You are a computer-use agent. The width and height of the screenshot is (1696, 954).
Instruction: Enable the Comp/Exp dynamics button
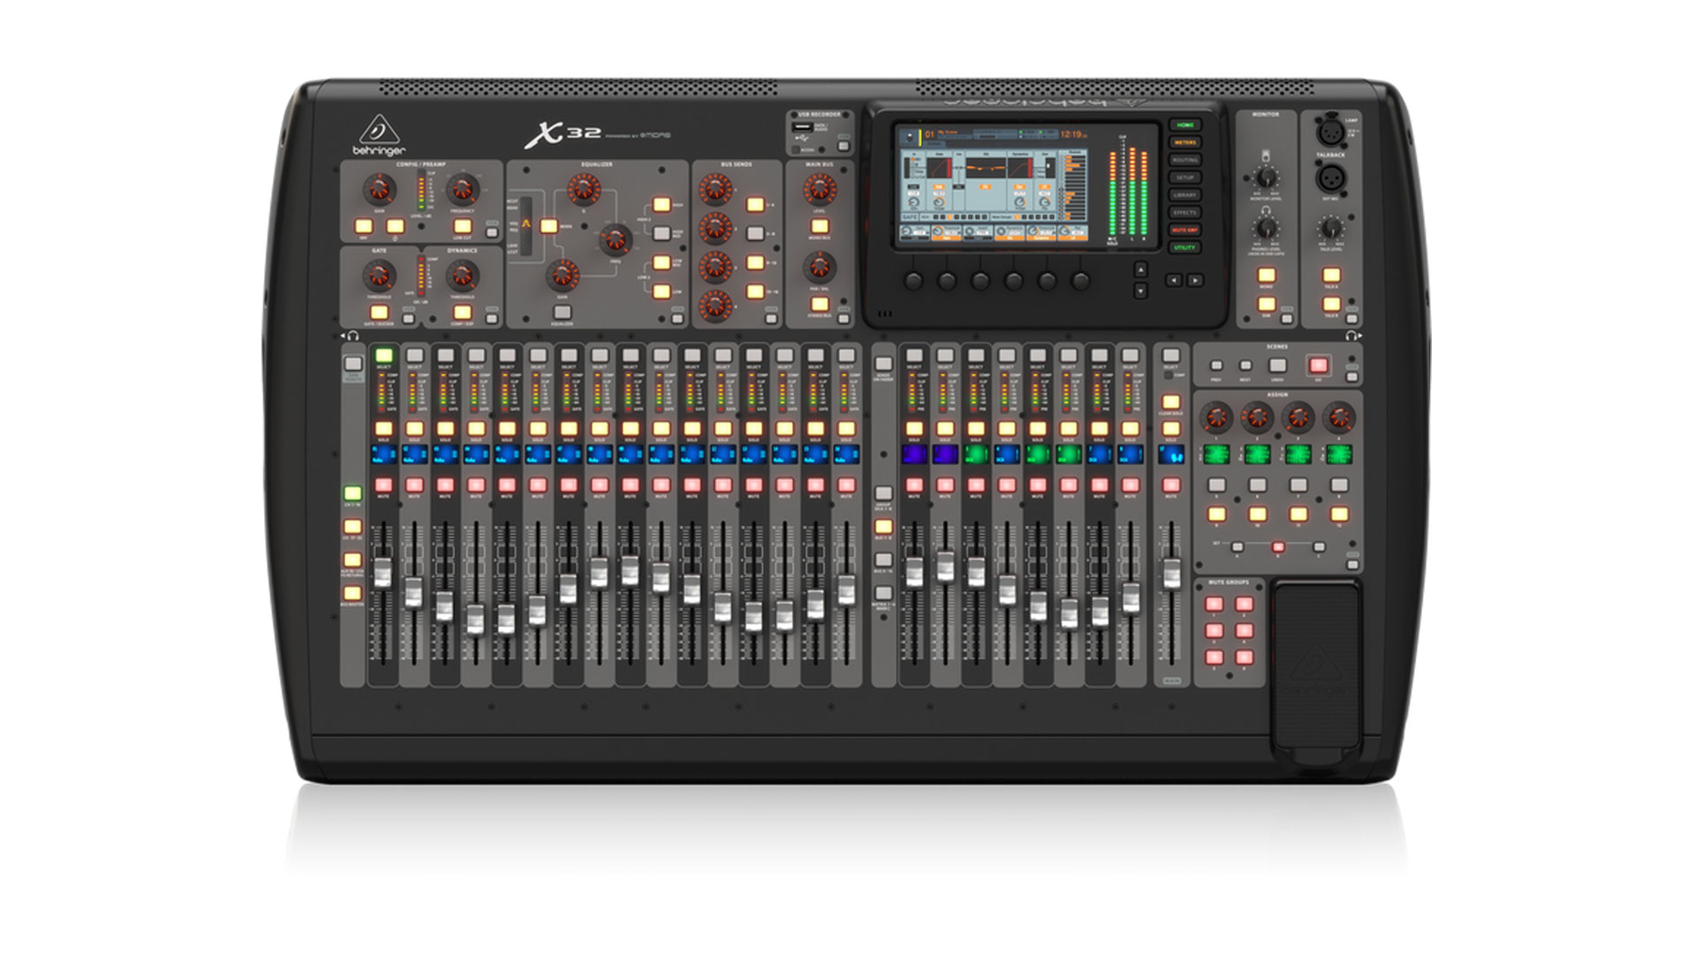(462, 312)
